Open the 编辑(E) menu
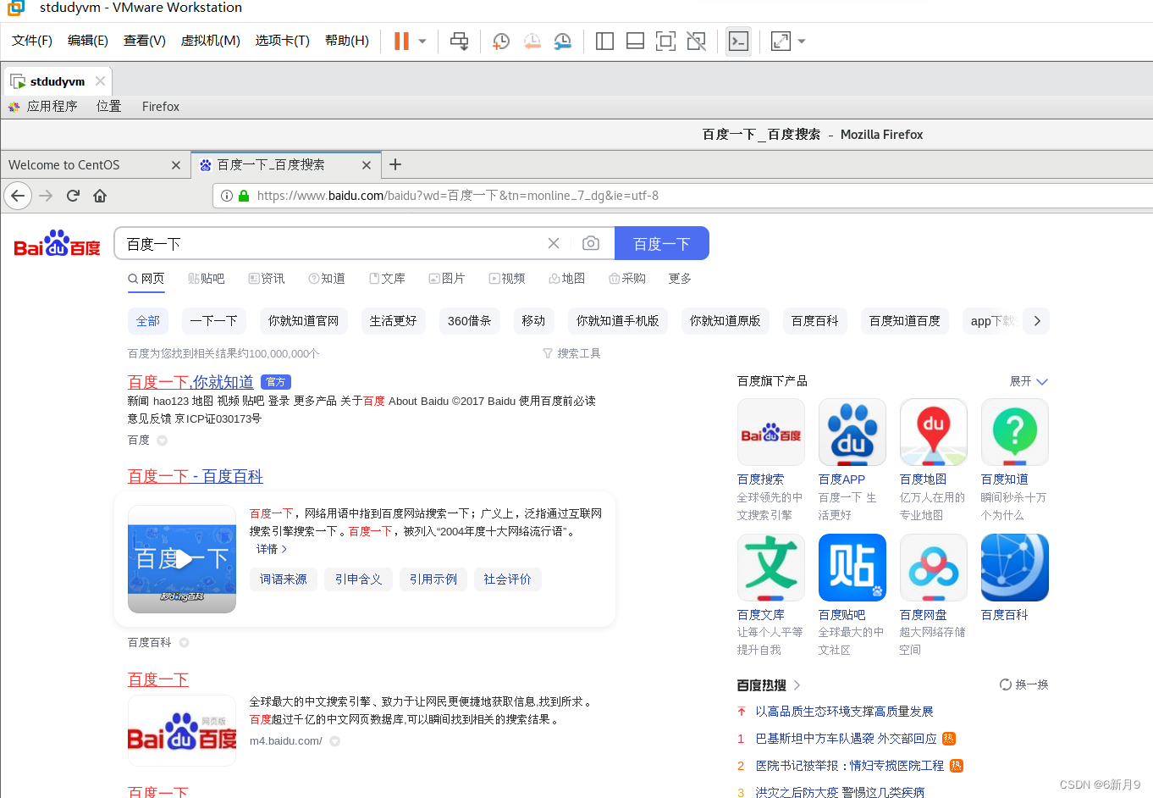Image resolution: width=1153 pixels, height=798 pixels. coord(88,41)
